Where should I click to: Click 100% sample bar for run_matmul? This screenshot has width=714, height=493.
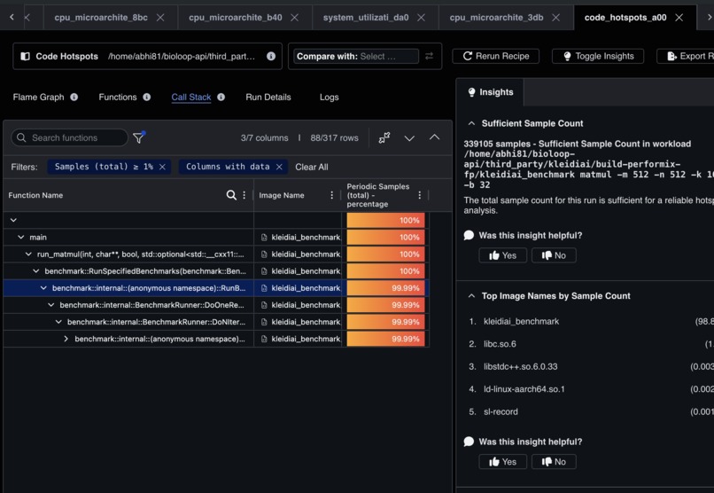[385, 254]
